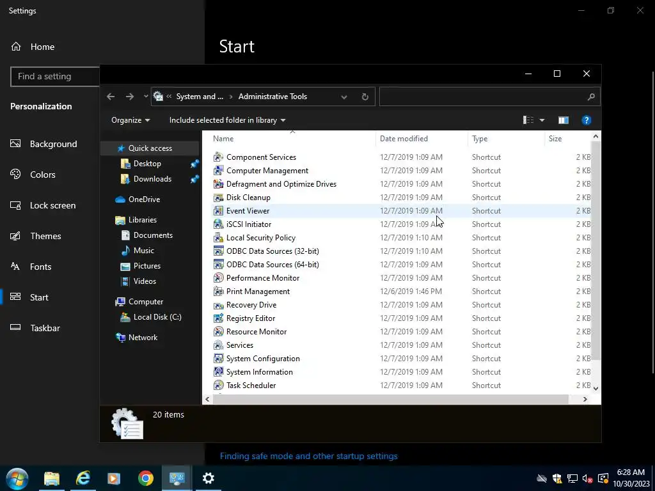Click the Explorer help question mark icon

click(586, 120)
